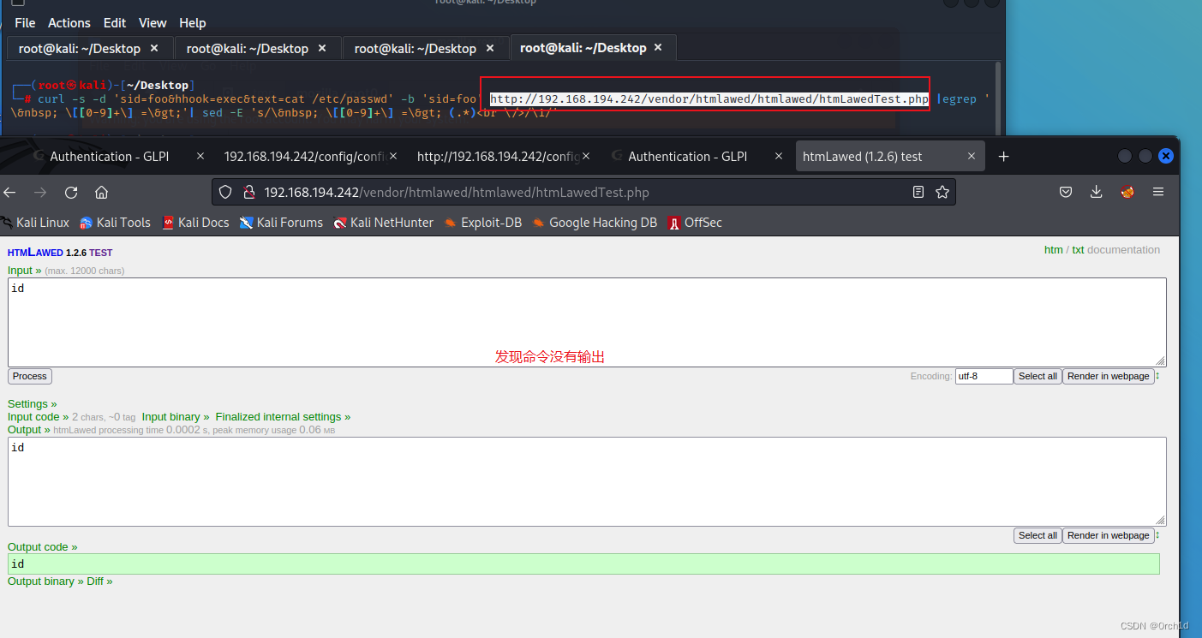
Task: Click the 'id' Output code green box
Action: tap(583, 563)
